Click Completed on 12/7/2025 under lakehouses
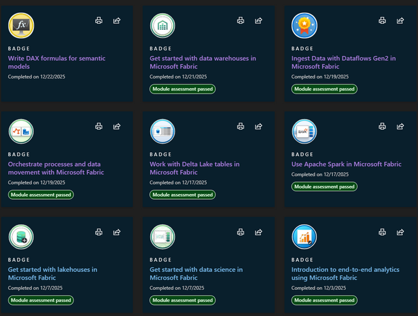This screenshot has width=418, height=316. coord(35,288)
